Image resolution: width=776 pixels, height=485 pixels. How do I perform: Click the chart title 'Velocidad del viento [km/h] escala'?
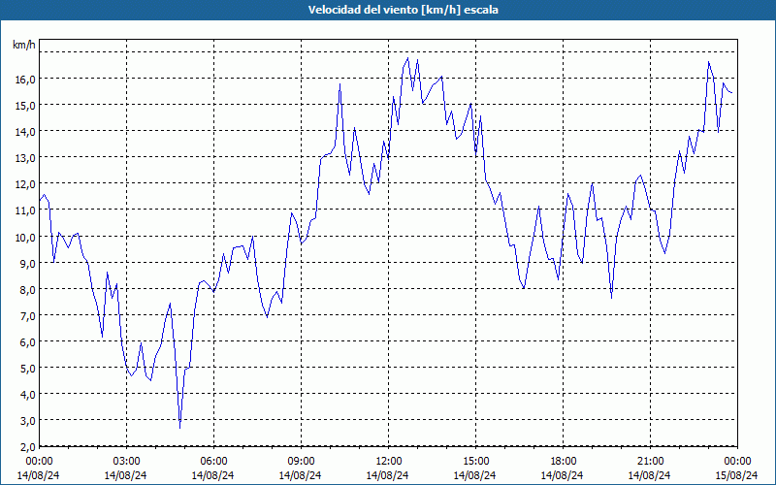click(403, 10)
